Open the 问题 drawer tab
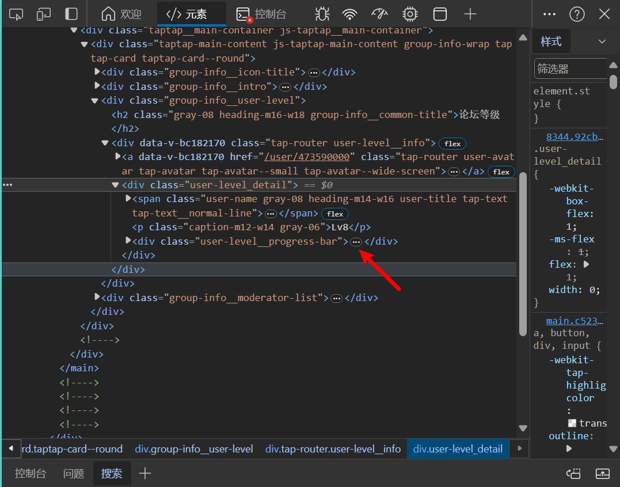This screenshot has height=487, width=620. [x=74, y=473]
